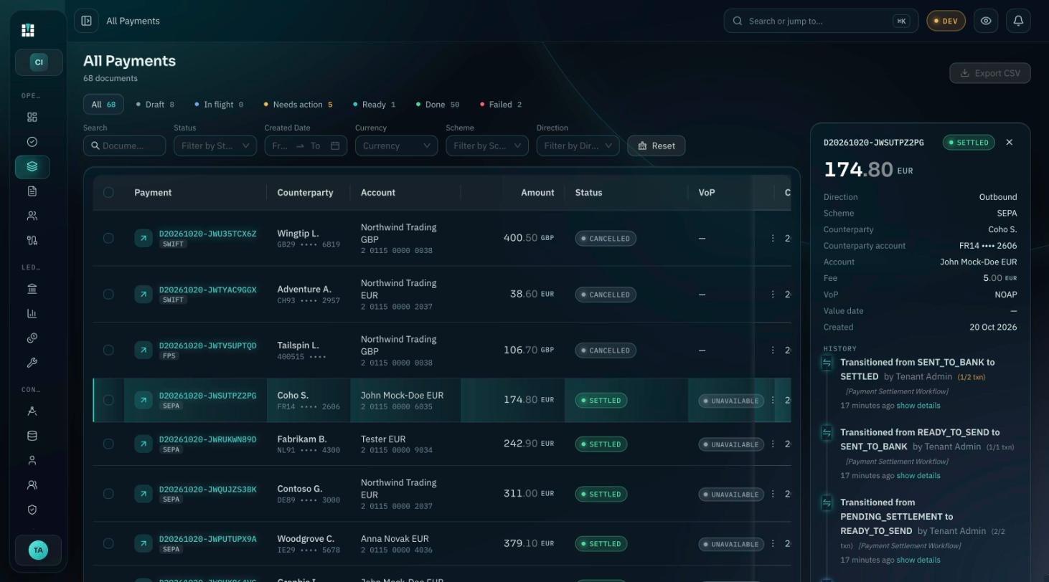This screenshot has width=1049, height=582.
Task: Toggle the sidebar panel icon beside All Payments
Action: (x=86, y=21)
